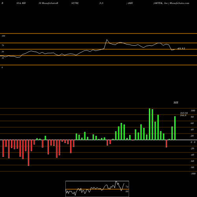Screen dimensions: 197x197
Task: Click the RSI axis label 70
Action: pyautogui.click(x=3, y=45)
